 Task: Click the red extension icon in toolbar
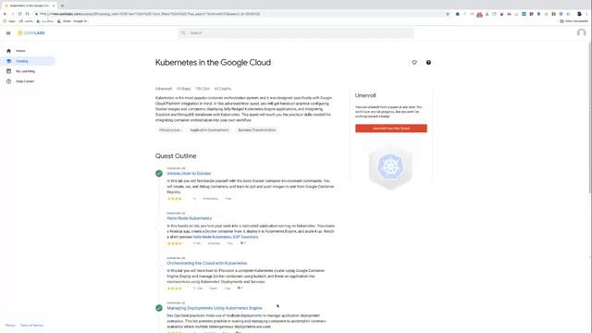(479, 15)
